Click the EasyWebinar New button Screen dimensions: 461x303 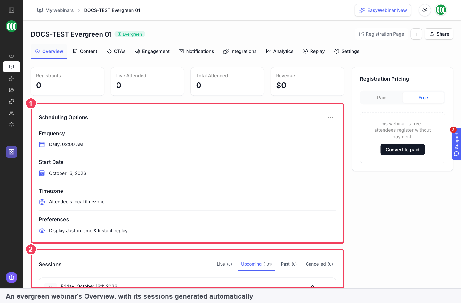[383, 10]
